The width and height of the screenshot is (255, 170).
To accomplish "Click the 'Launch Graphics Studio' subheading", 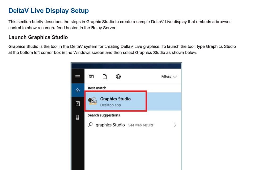I will (x=38, y=37).
